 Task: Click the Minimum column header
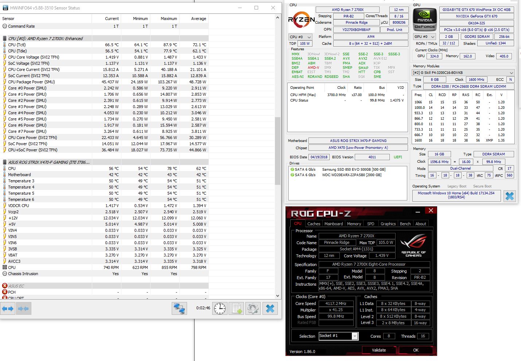(x=136, y=19)
